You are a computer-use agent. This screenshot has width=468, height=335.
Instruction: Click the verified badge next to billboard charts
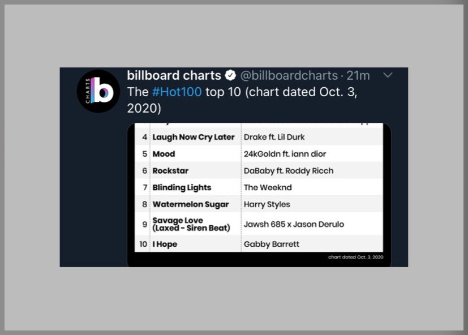click(x=230, y=75)
